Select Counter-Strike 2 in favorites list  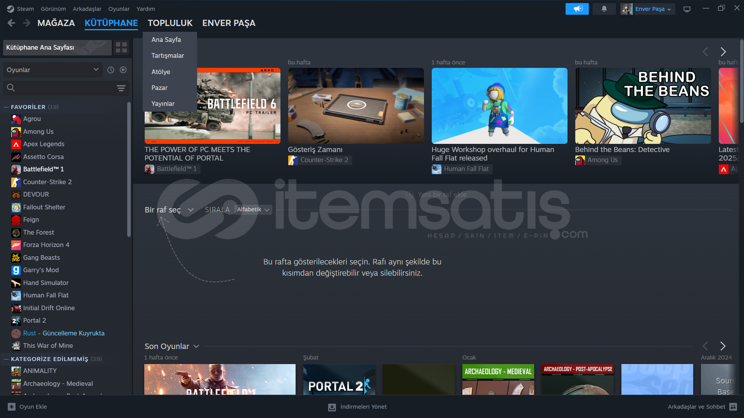pyautogui.click(x=47, y=182)
